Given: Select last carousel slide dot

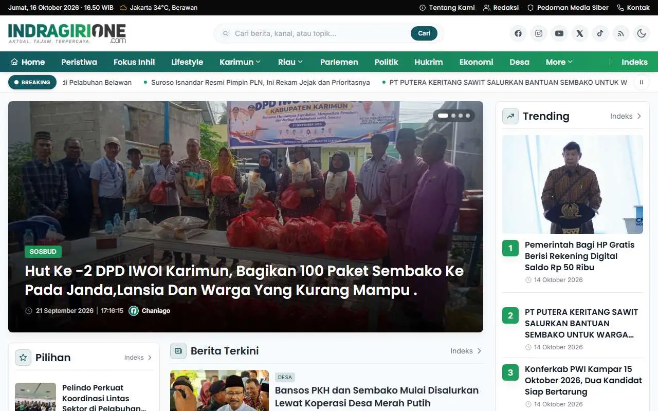Looking at the screenshot, I should coord(468,116).
